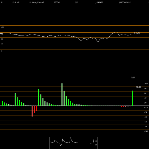Click the RSI axis label 30
The height and width of the screenshot is (149, 149).
tap(2, 44)
